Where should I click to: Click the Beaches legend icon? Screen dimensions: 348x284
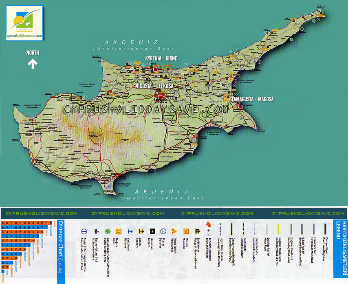click(x=163, y=231)
